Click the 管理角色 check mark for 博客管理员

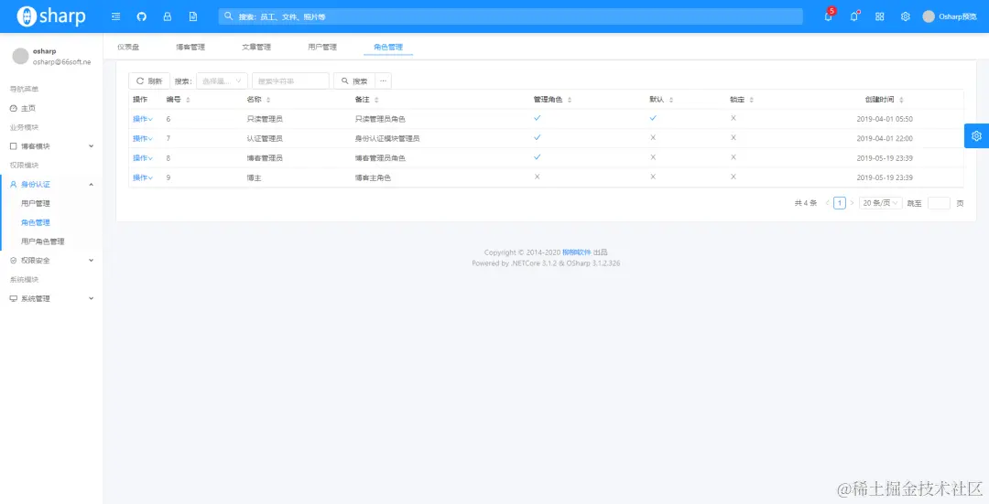tap(538, 156)
